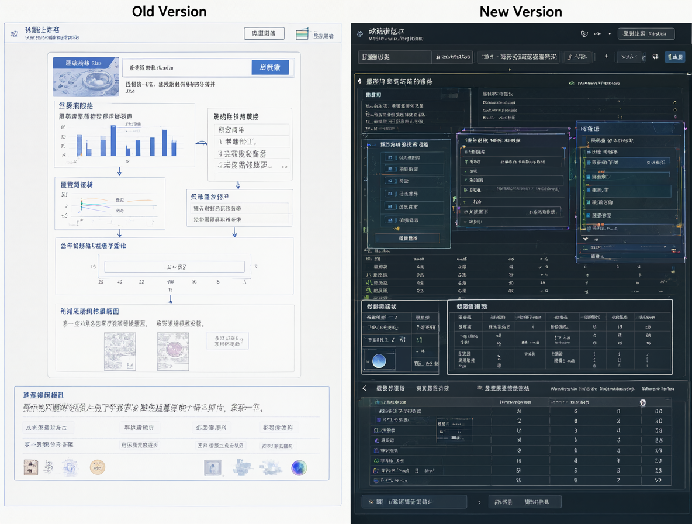Click the back chevron left of the lower tabs
The height and width of the screenshot is (524, 692).
click(365, 388)
